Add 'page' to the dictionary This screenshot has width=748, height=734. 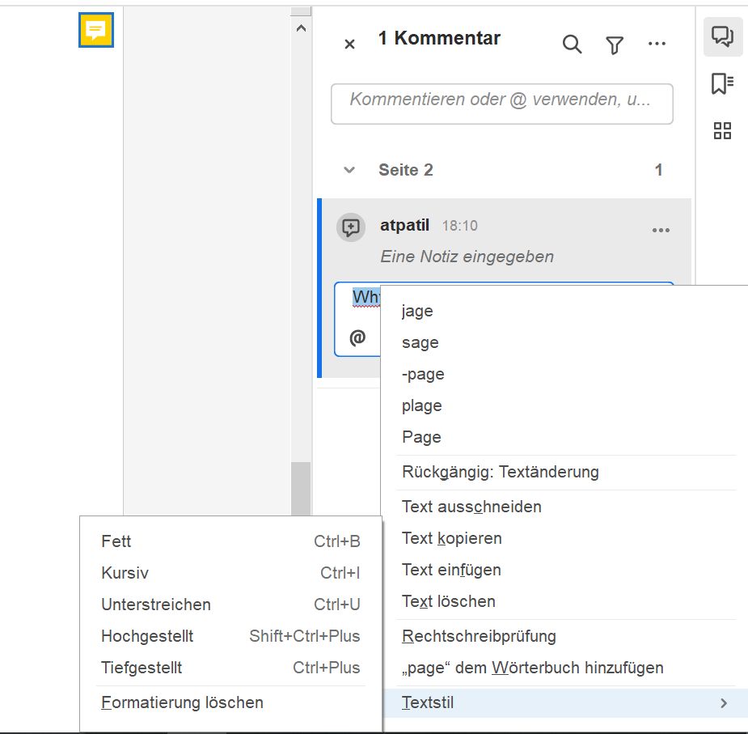point(534,668)
